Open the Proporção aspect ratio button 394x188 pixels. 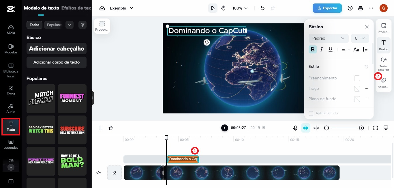click(x=102, y=26)
